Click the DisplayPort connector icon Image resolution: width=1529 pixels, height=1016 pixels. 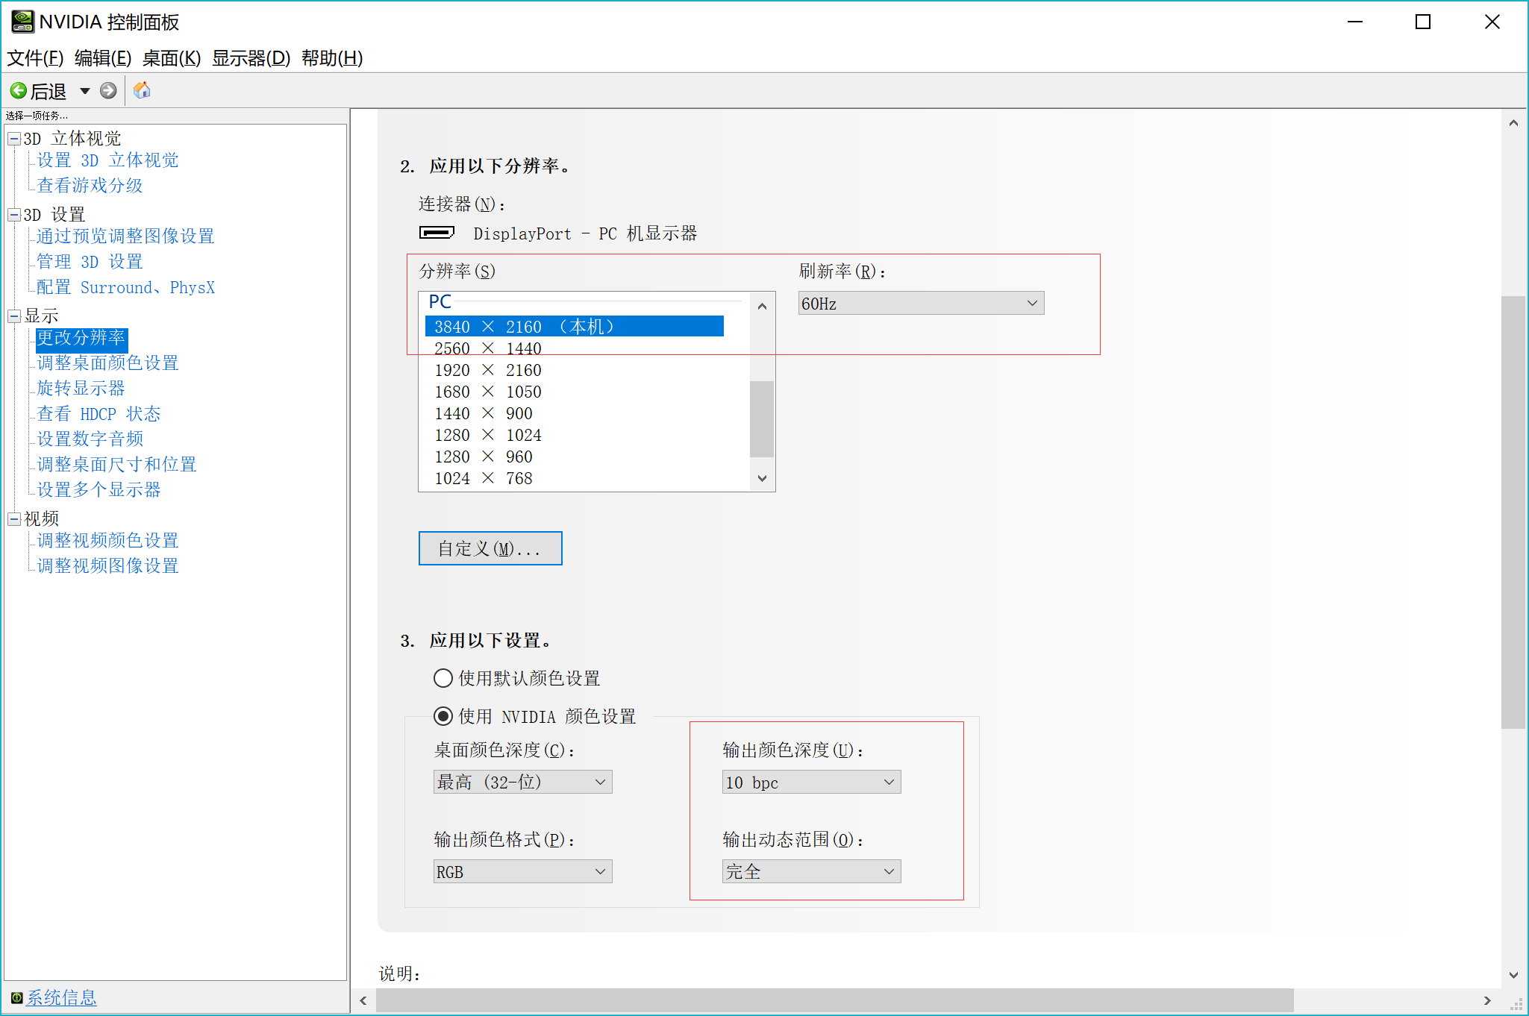(x=437, y=233)
